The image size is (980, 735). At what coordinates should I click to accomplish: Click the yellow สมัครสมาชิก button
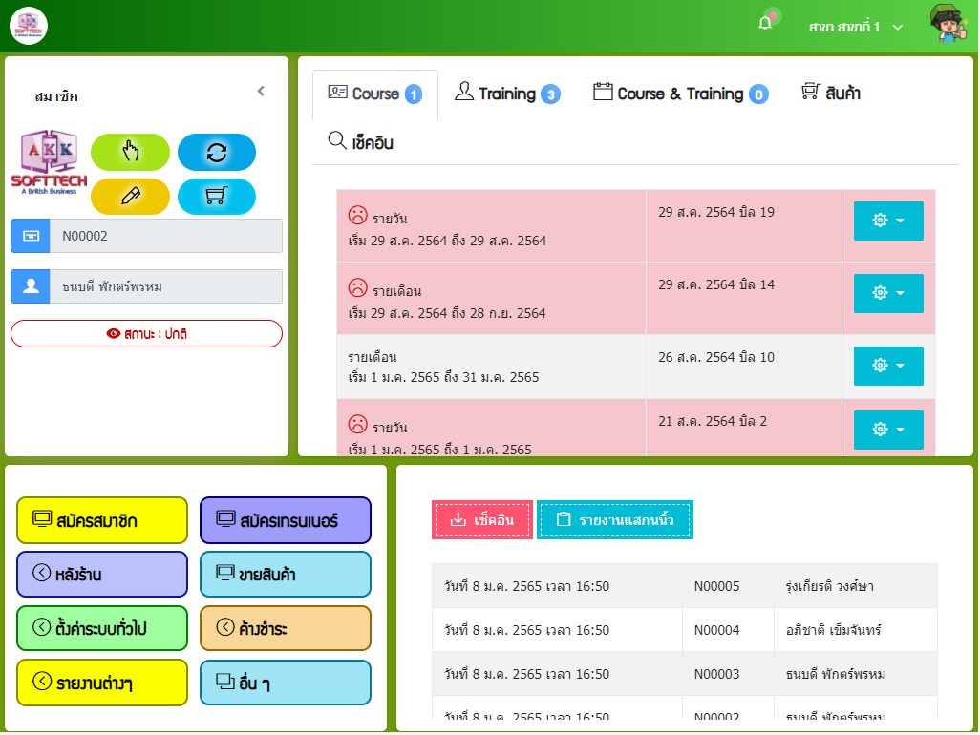102,520
